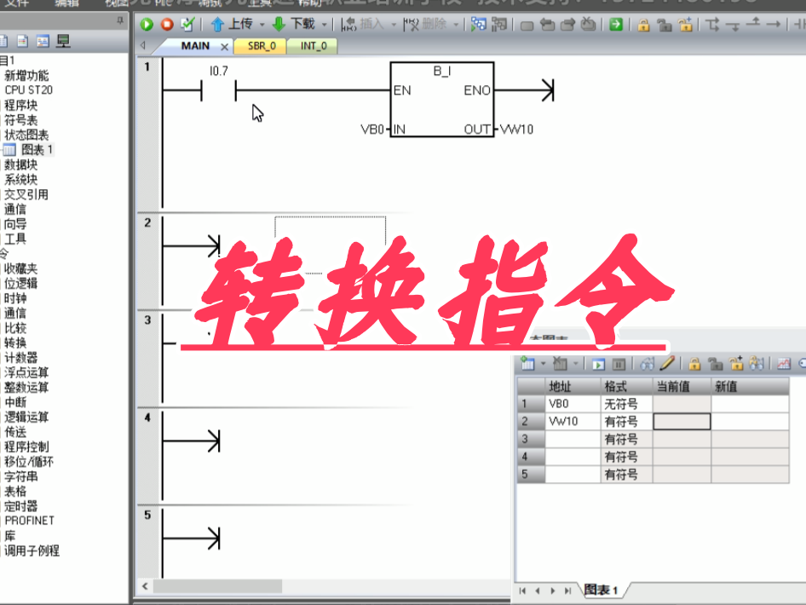Open the 上传 upload dropdown arrow

click(262, 25)
